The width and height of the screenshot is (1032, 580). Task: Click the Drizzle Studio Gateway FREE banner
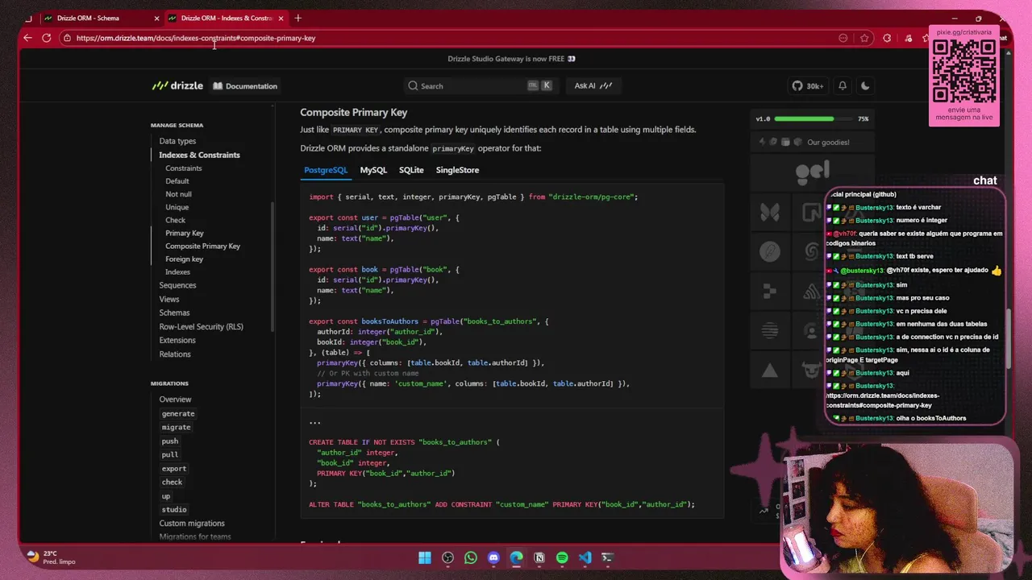pos(511,59)
